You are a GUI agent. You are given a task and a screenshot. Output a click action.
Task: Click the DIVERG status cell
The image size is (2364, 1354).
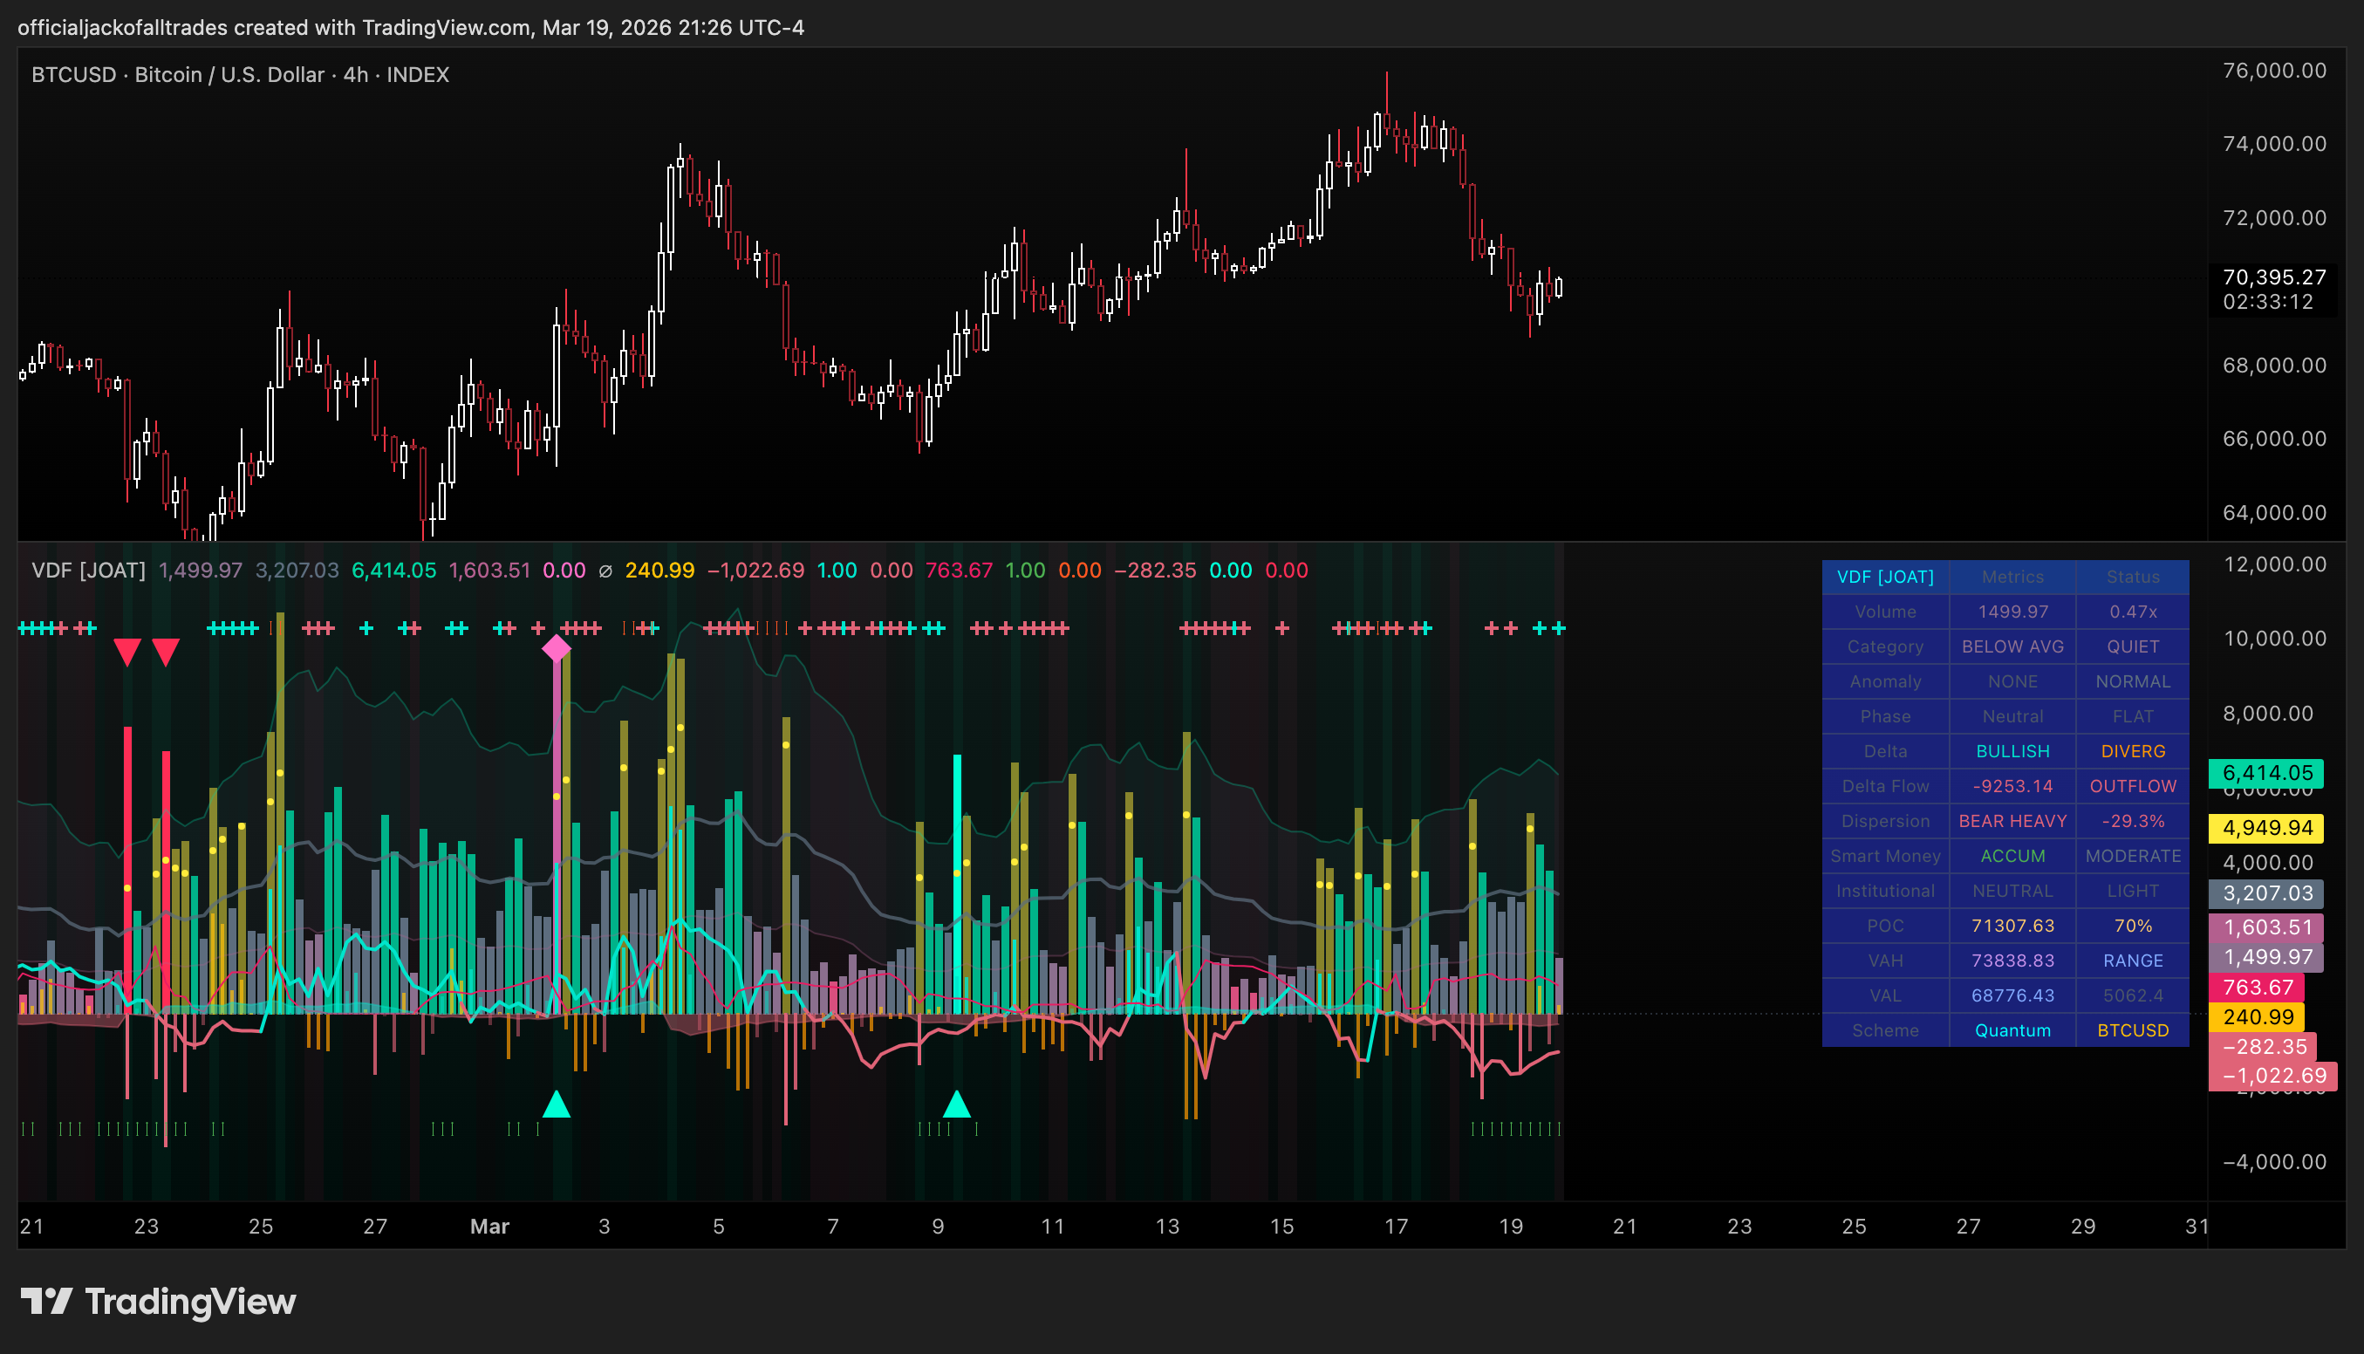tap(2133, 751)
